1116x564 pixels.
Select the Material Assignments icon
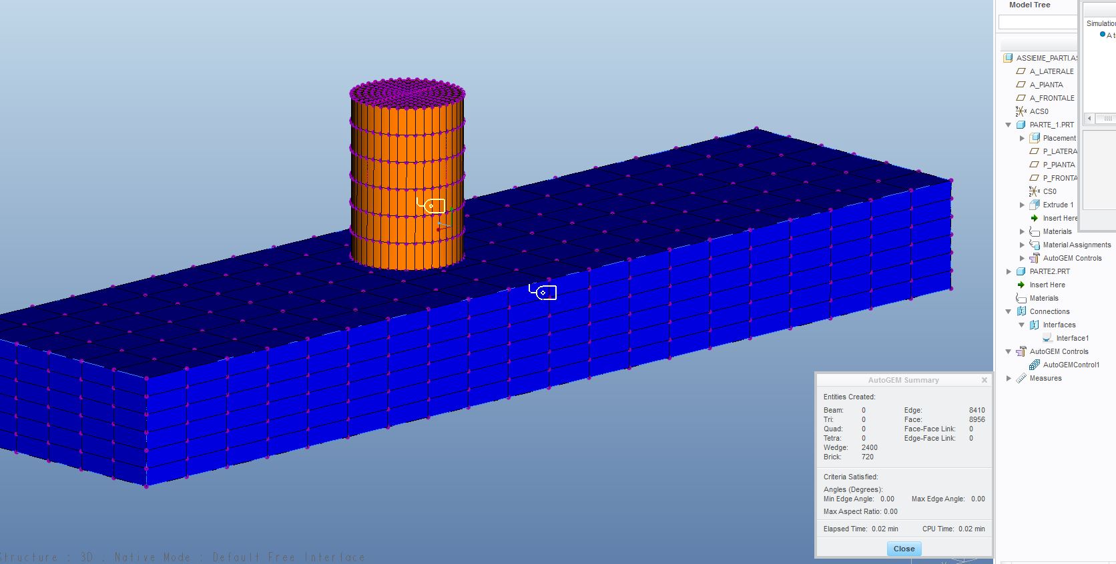click(1035, 245)
